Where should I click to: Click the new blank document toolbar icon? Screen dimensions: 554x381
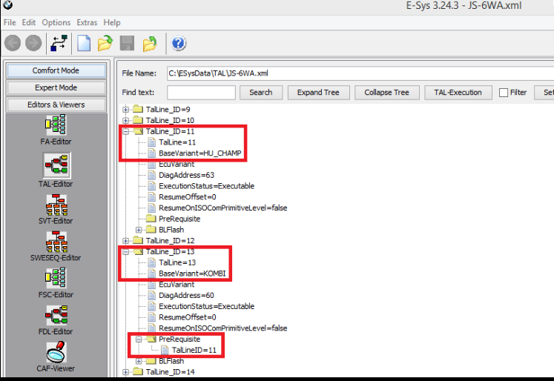84,44
